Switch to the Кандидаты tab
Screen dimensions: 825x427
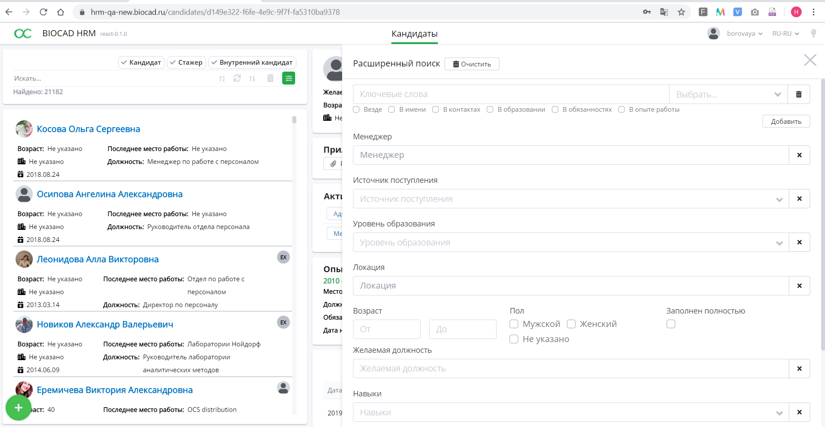click(414, 34)
